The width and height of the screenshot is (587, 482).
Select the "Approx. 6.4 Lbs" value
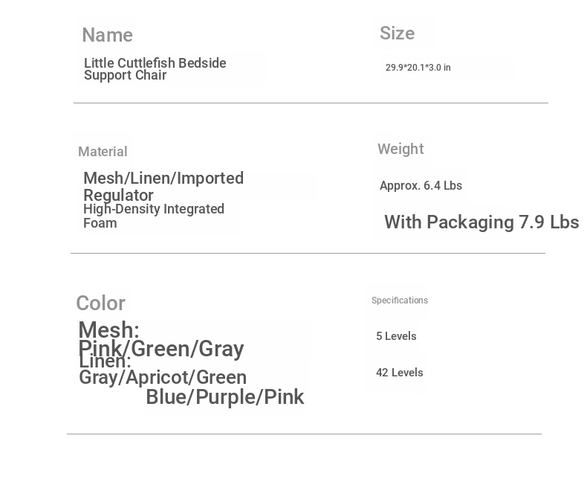pos(421,186)
